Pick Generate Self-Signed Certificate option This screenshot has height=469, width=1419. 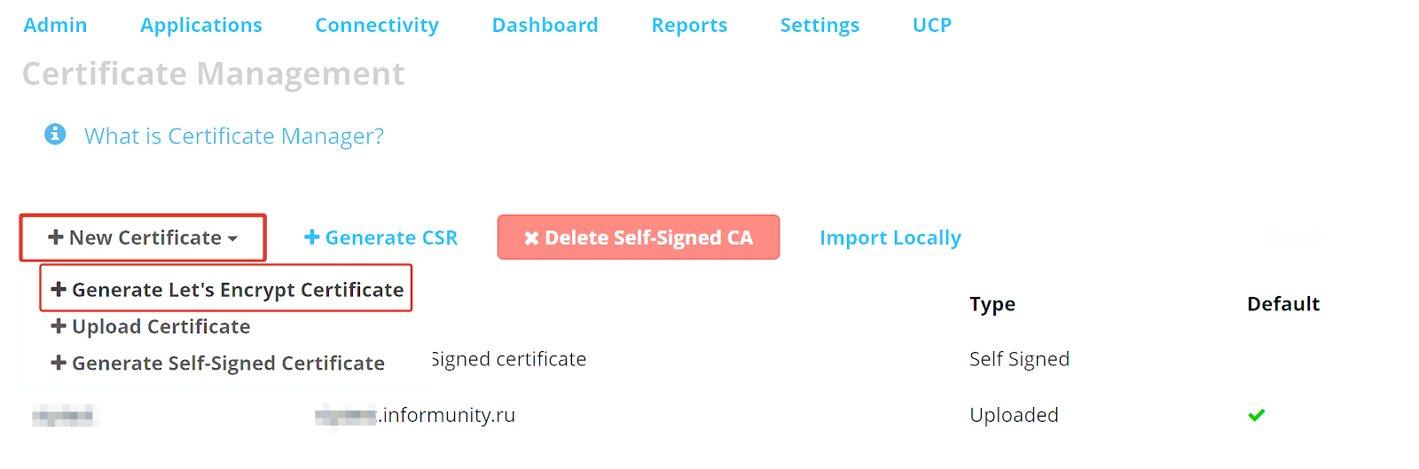point(218,363)
